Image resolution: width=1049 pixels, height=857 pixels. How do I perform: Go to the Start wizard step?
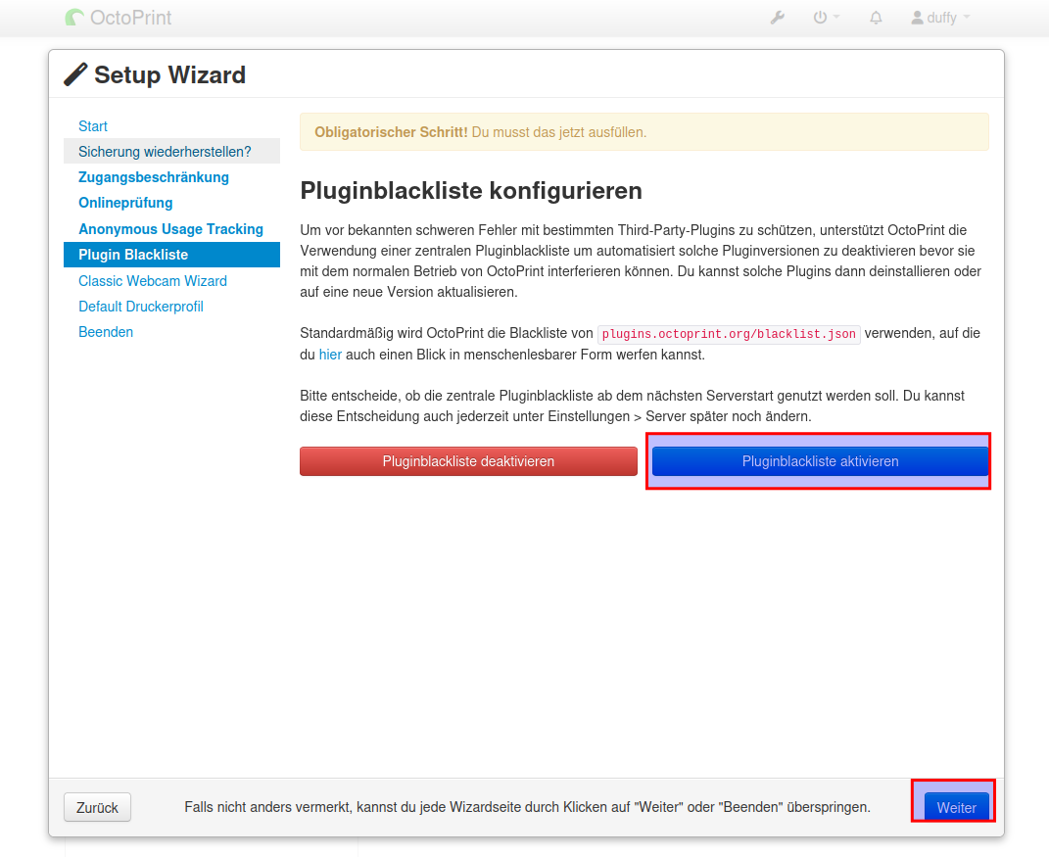tap(93, 126)
